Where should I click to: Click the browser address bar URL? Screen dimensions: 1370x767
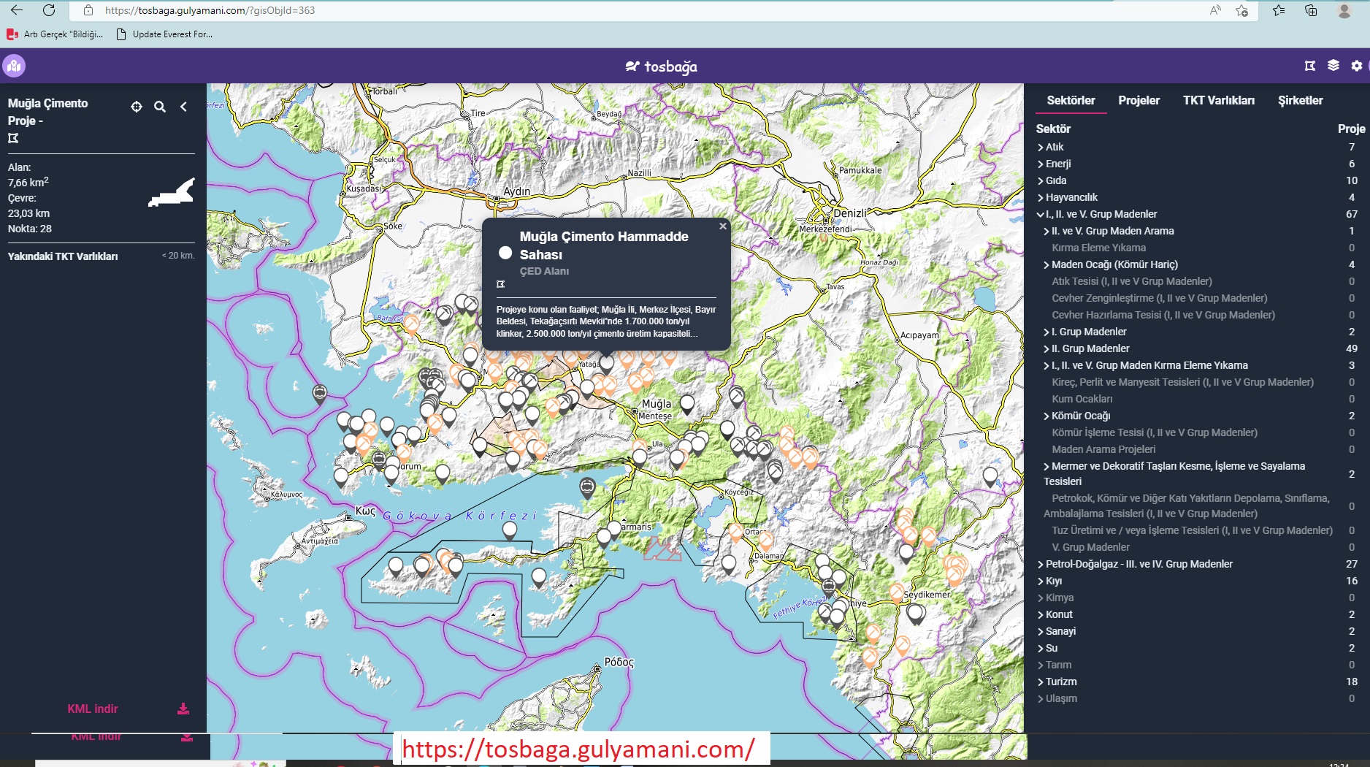tap(210, 10)
